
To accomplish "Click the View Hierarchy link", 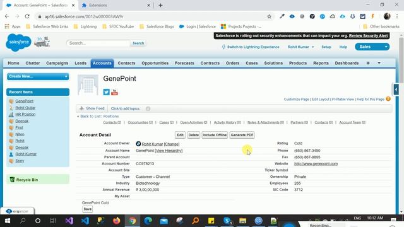I will point(169,151).
